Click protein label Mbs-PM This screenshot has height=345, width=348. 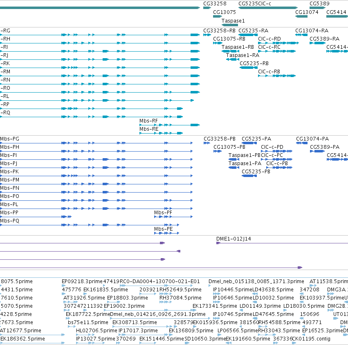pyautogui.click(x=9, y=180)
